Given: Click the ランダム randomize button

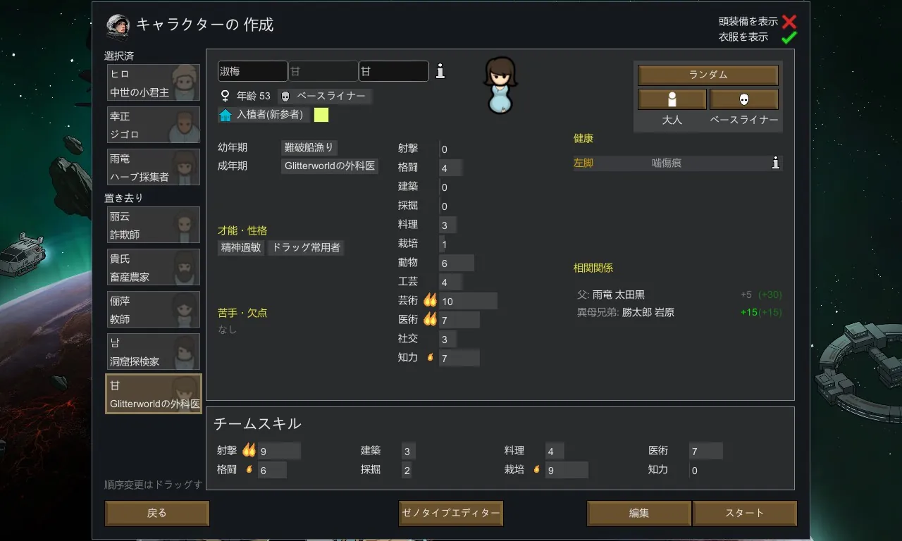Looking at the screenshot, I should [x=708, y=75].
